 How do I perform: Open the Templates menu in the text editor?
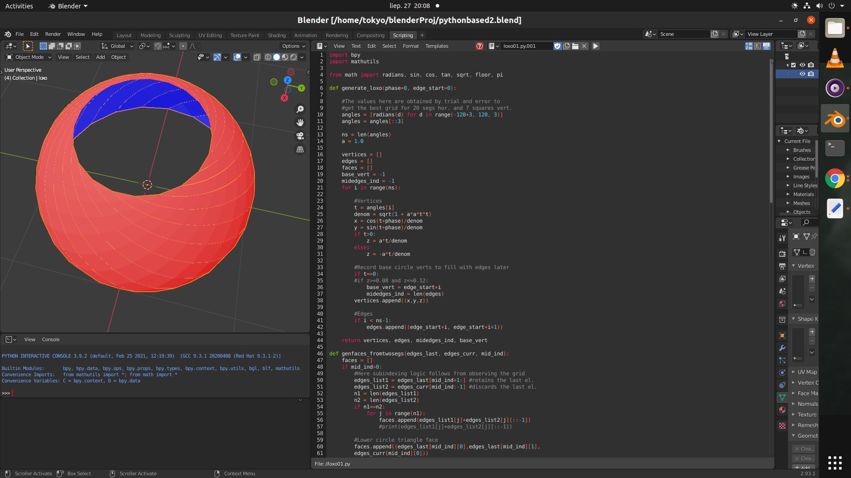coord(437,46)
